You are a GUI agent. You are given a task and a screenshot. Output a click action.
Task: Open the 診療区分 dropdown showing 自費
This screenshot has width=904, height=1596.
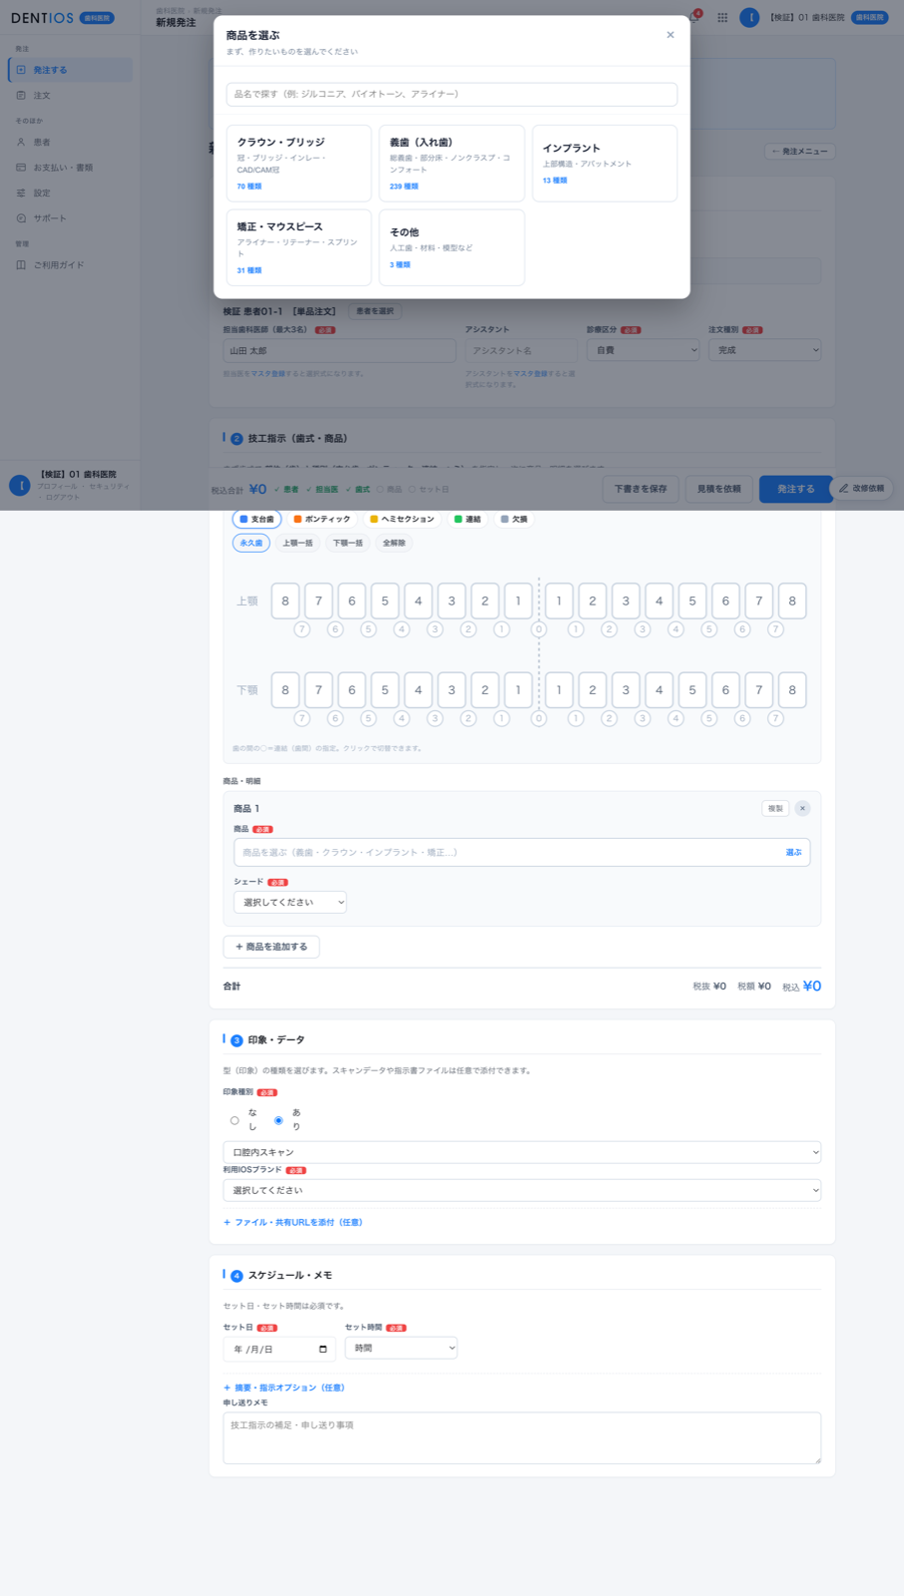[644, 350]
